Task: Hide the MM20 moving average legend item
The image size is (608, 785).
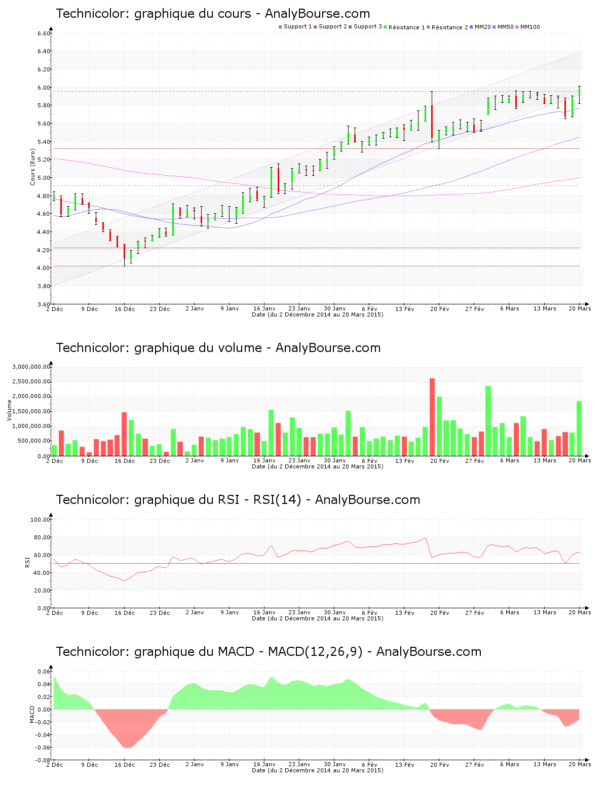Action: 482,27
